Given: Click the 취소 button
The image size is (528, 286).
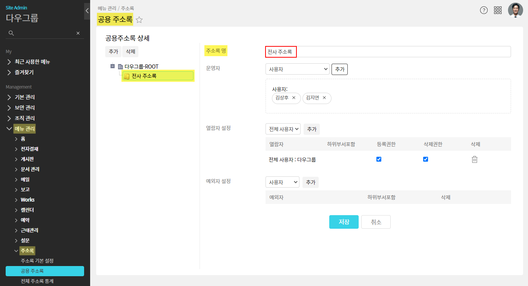Looking at the screenshot, I should (x=376, y=222).
